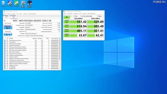Open Файл menu in CrystalDiskMark

pos(65,13)
